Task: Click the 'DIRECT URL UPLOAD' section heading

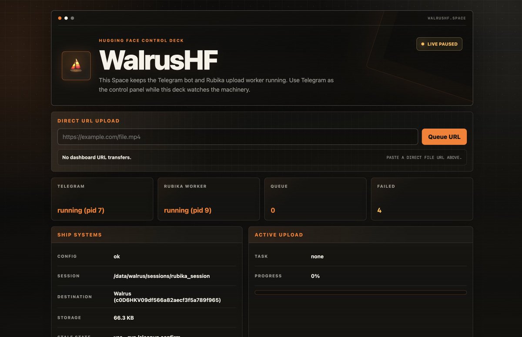Action: (88, 121)
